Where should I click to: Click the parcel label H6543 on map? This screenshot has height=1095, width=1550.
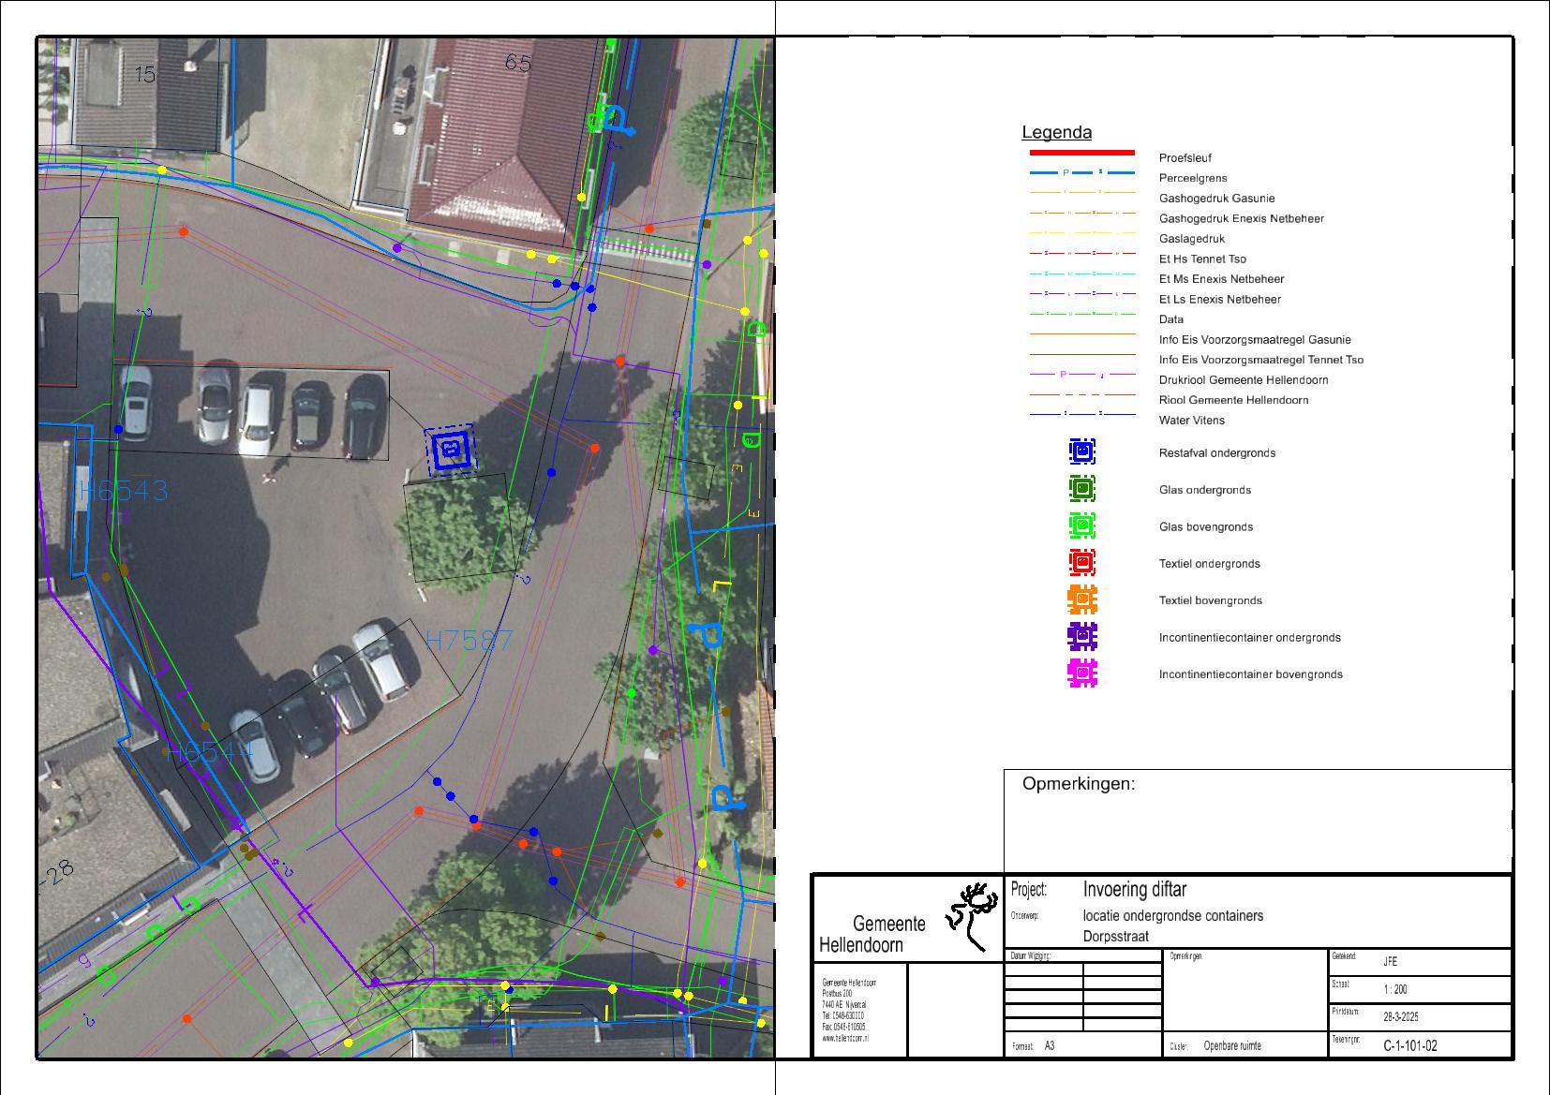[x=122, y=491]
